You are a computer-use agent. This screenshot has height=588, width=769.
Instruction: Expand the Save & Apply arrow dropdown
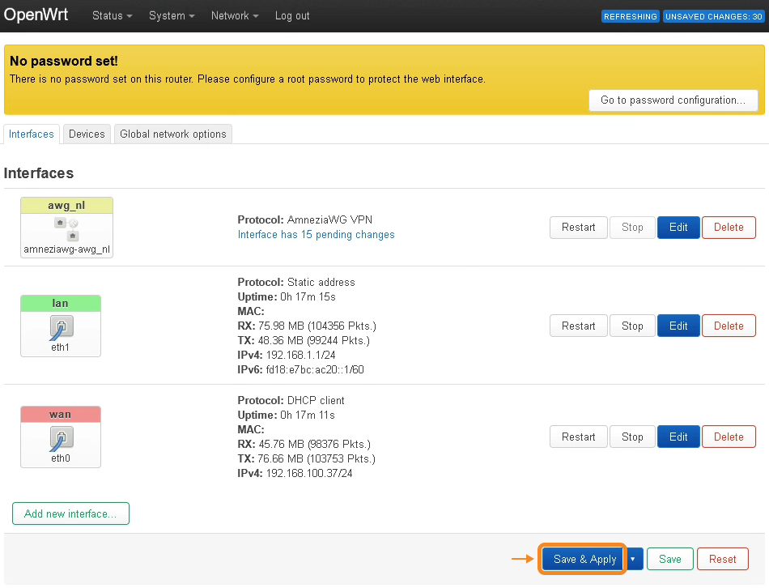click(x=635, y=559)
